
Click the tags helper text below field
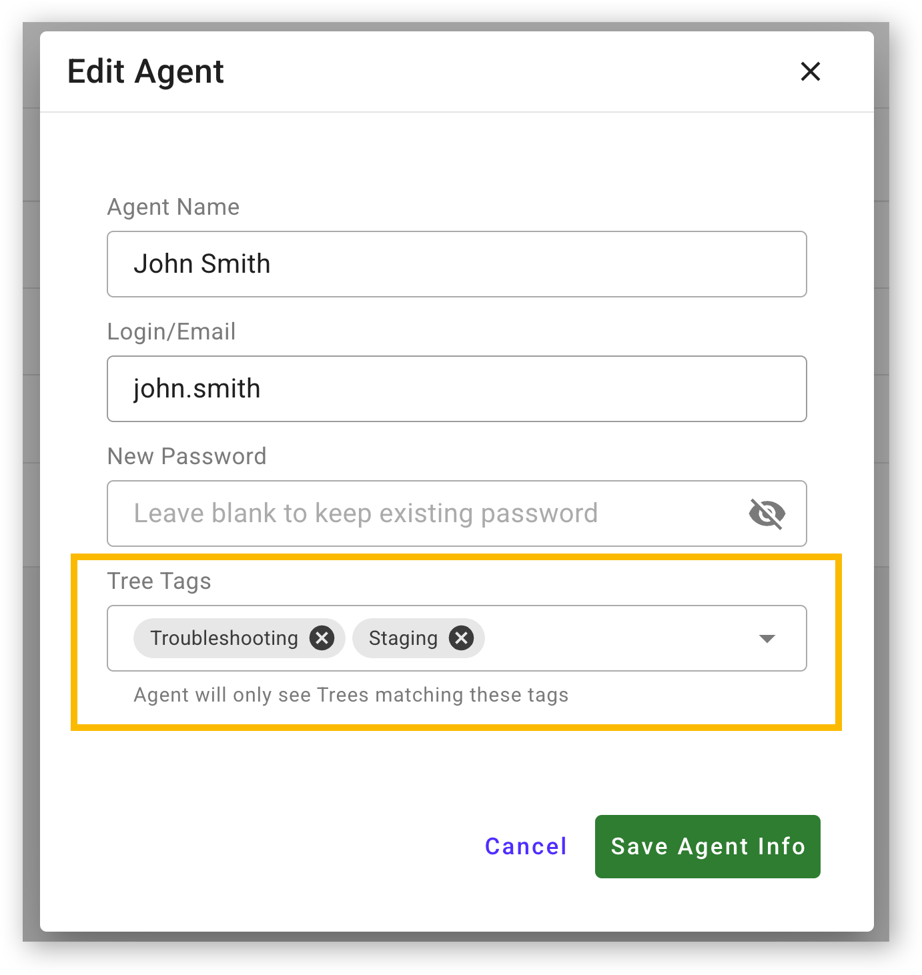[351, 695]
